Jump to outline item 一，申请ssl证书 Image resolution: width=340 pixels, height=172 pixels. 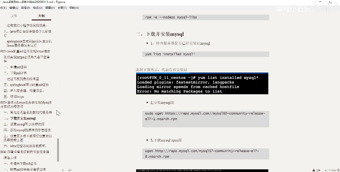click(15, 67)
